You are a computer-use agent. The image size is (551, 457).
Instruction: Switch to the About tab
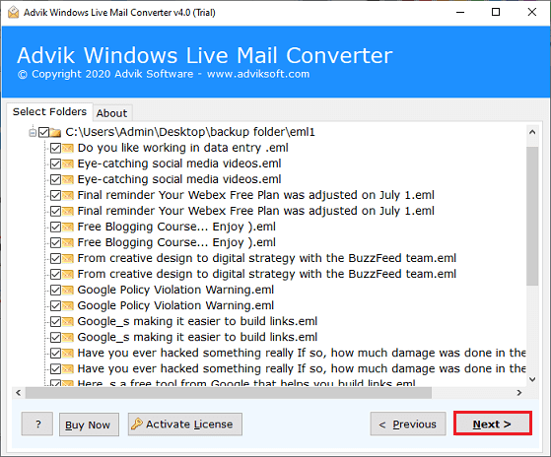coord(111,113)
